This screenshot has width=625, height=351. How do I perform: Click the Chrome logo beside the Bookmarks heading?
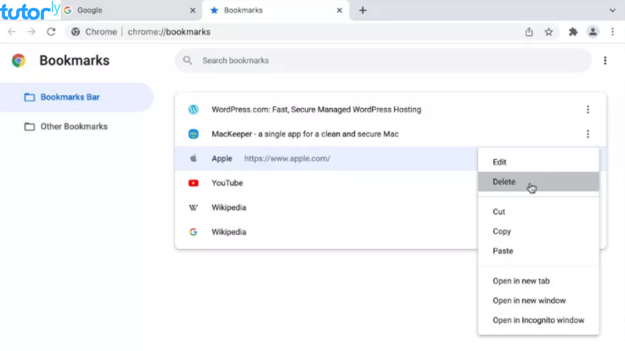tap(18, 60)
